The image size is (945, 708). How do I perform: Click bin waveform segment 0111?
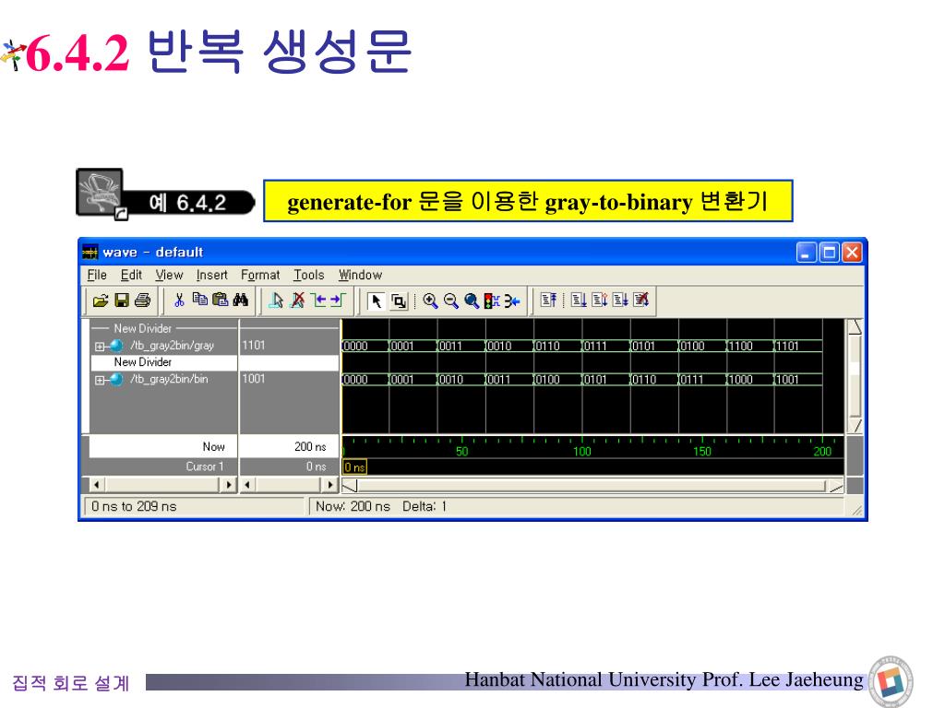point(702,380)
